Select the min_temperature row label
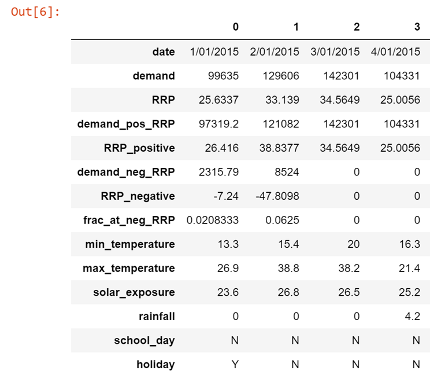This screenshot has width=430, height=382. (130, 244)
